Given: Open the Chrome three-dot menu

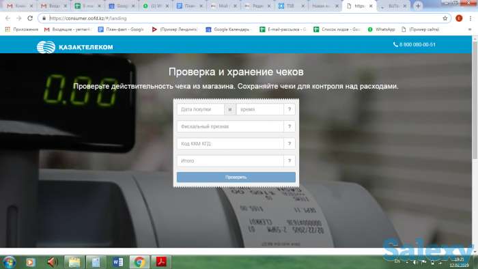Looking at the screenshot, I should 470,18.
